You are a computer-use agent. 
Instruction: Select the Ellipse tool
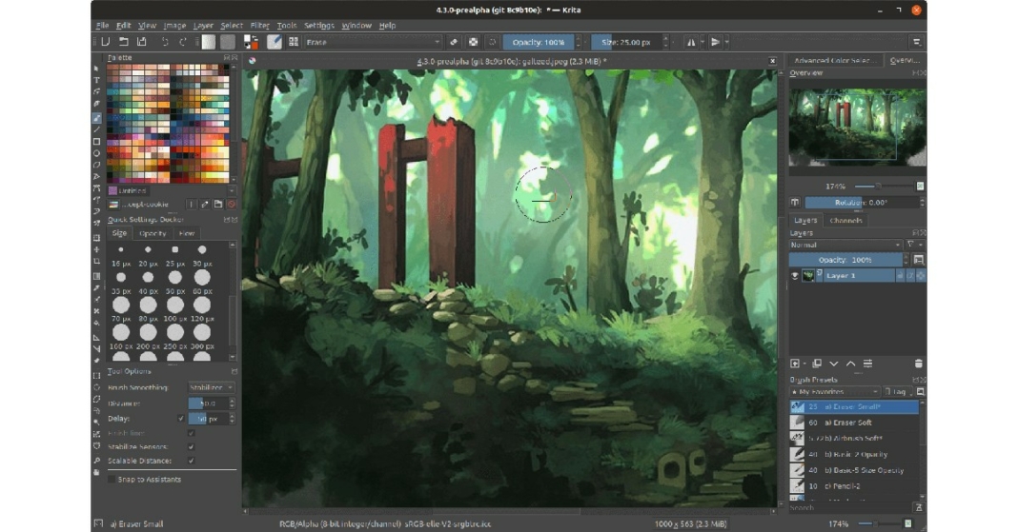(96, 153)
